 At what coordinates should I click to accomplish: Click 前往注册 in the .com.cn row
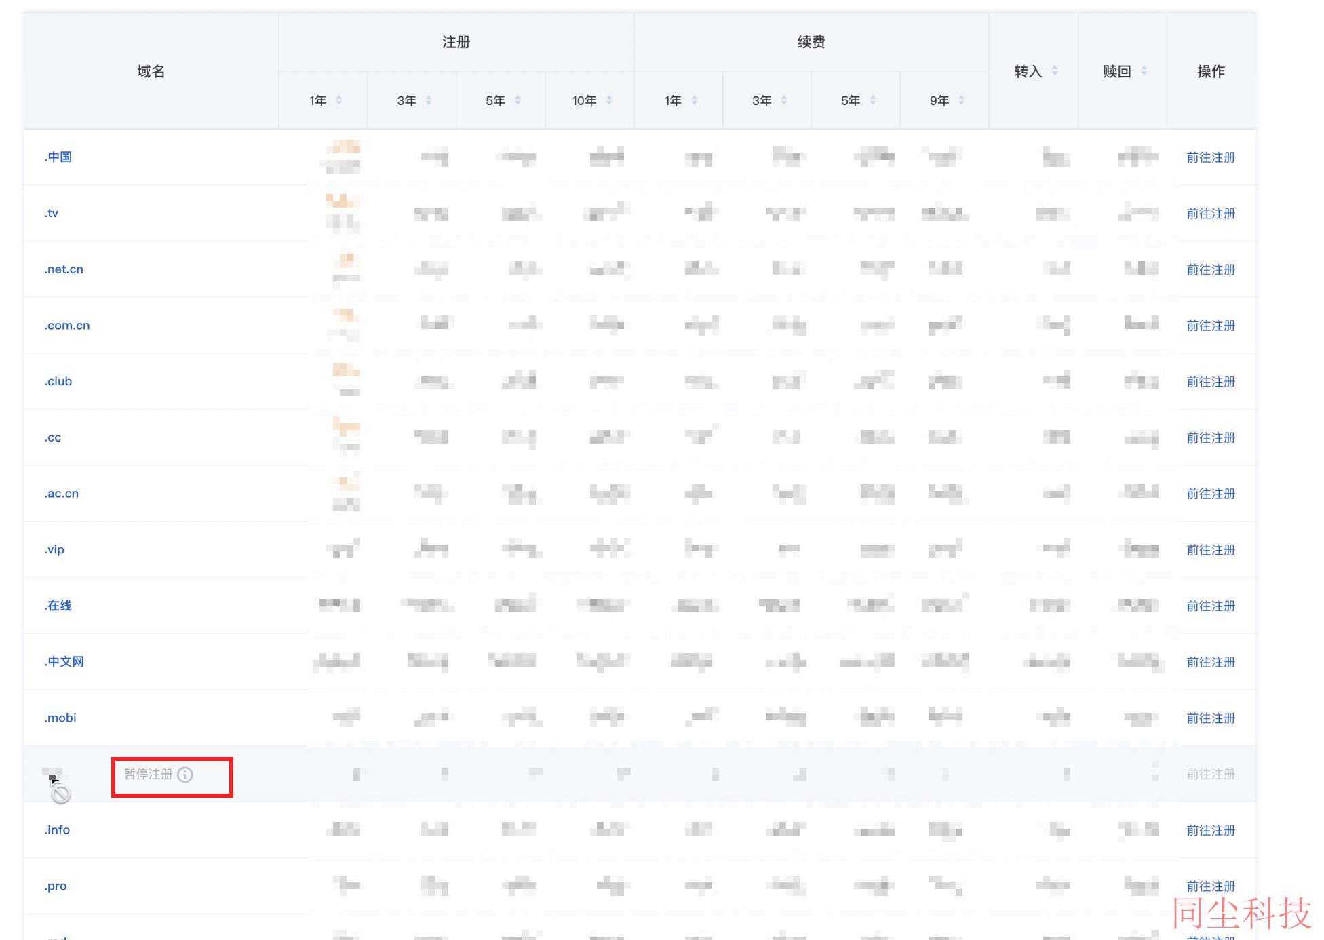tap(1211, 326)
